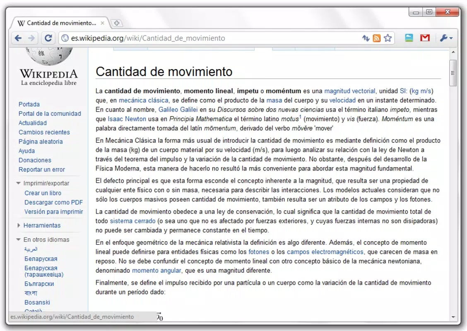Open the Gmail extension icon
This screenshot has height=331, width=467.
point(425,38)
